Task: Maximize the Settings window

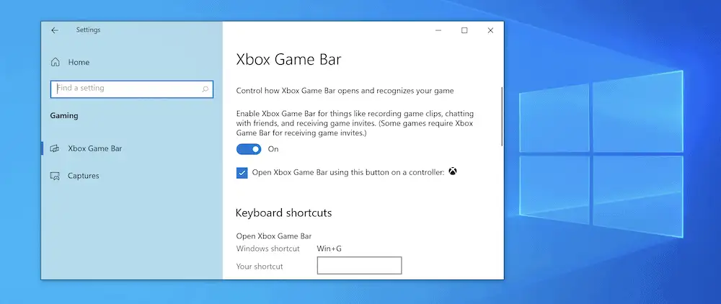Action: tap(464, 30)
